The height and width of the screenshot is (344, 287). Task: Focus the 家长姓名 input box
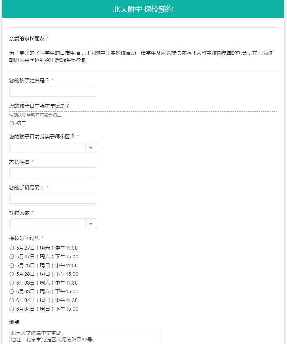52,173
